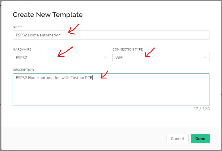Click the red arrow pointing at WiFi
The width and height of the screenshot is (222, 151).
tap(150, 52)
